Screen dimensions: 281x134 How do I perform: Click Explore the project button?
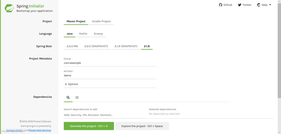(142, 126)
